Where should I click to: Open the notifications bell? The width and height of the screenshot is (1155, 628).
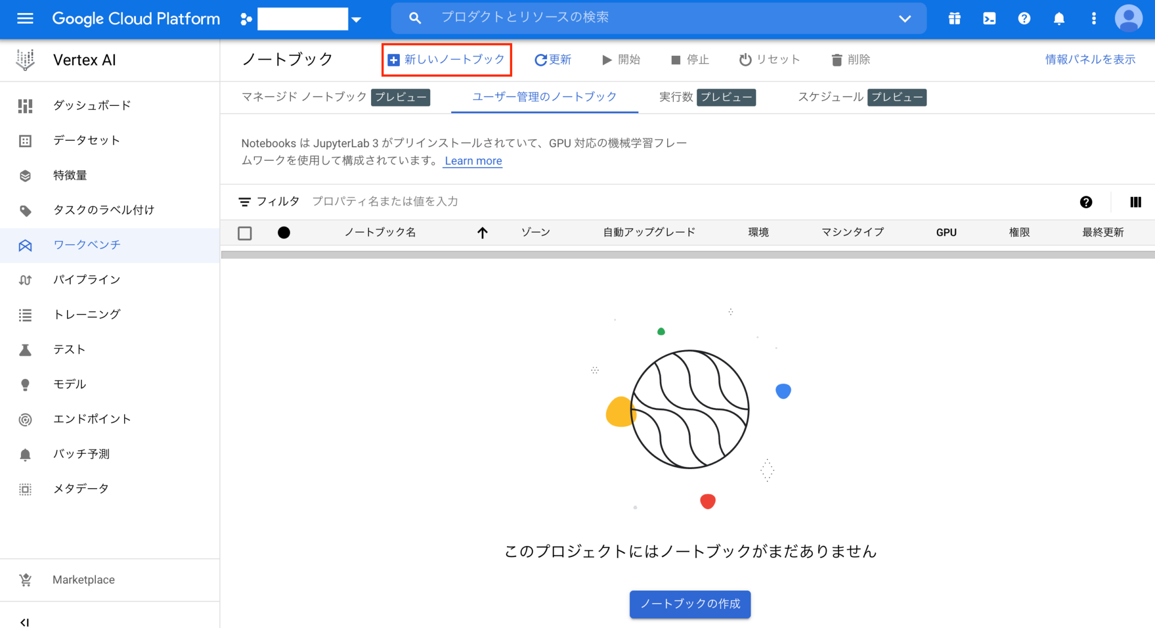pos(1059,18)
